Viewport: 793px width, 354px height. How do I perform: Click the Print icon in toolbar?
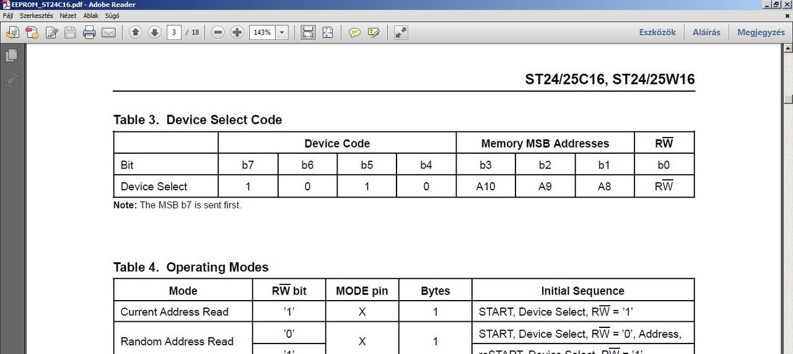(x=89, y=32)
